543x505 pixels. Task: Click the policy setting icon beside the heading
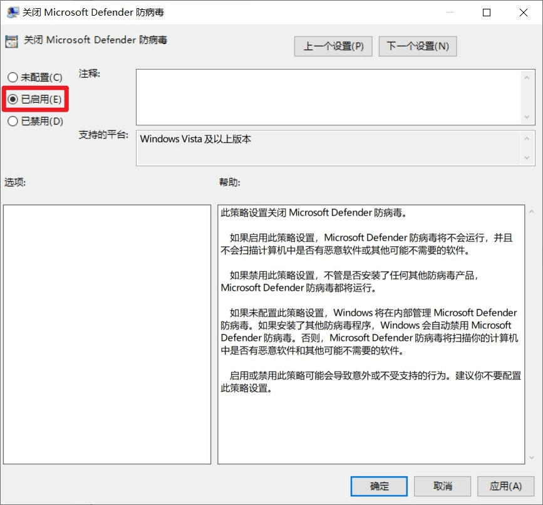pos(11,40)
